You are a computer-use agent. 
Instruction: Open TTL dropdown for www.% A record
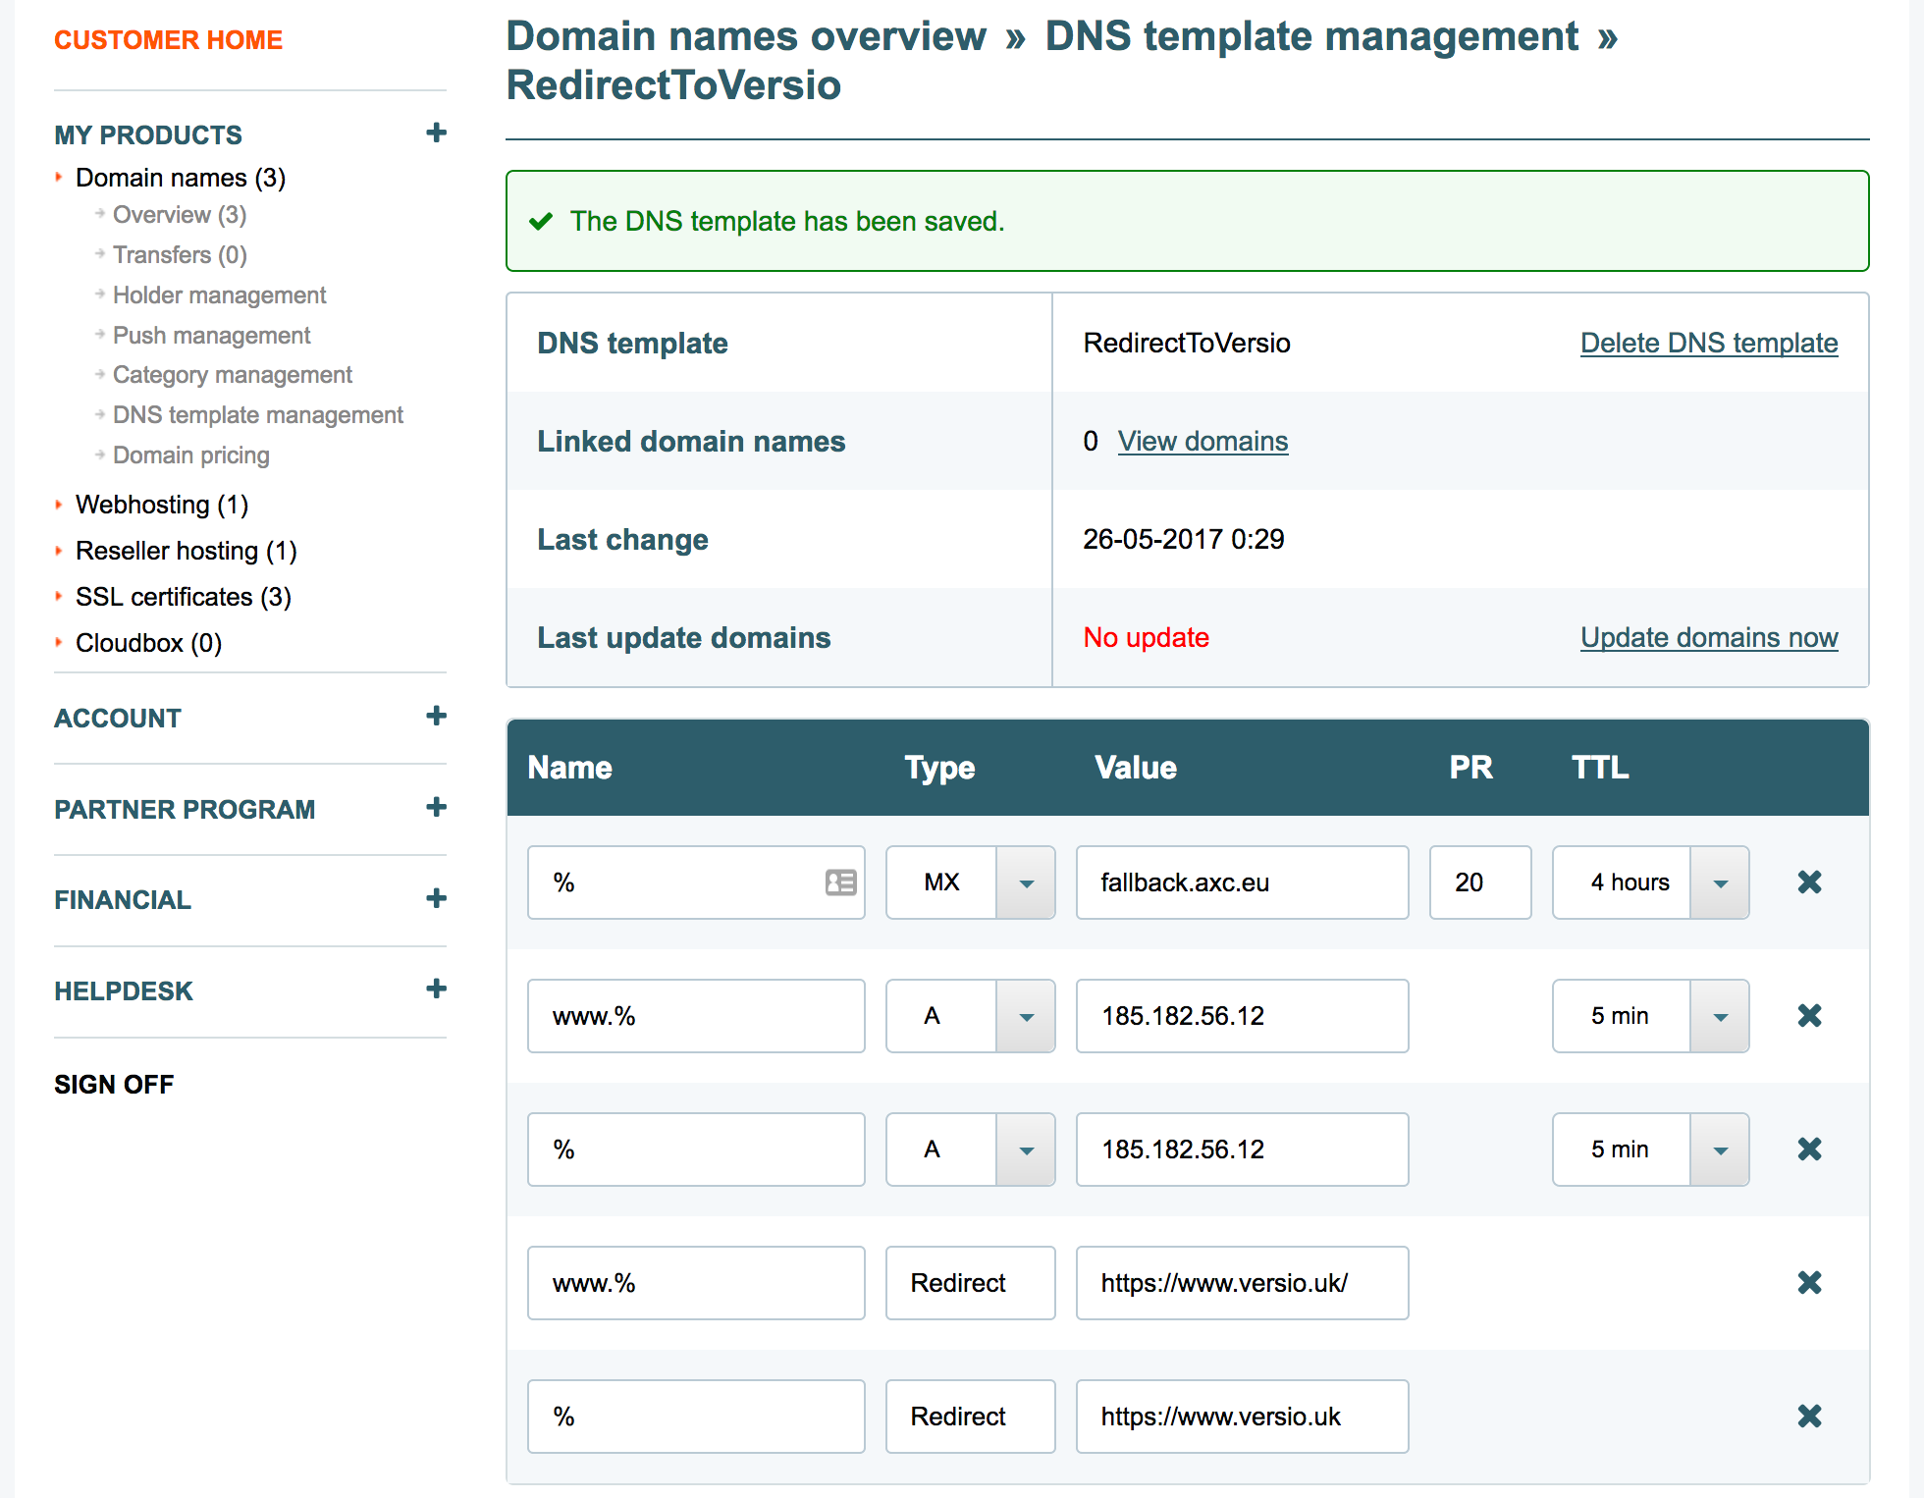click(x=1720, y=1016)
